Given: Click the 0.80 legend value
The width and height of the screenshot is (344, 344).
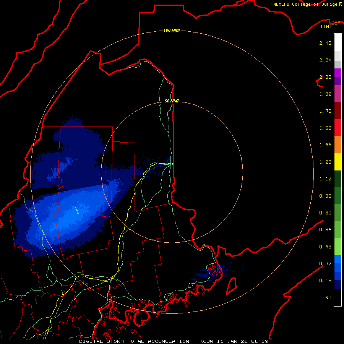Looking at the screenshot, I should [325, 213].
